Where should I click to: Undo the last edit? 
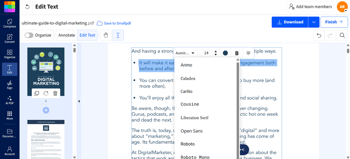tap(319, 35)
